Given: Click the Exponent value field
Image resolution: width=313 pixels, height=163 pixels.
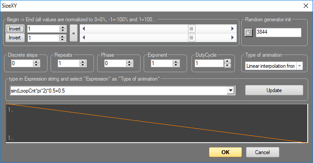Looking at the screenshot, I should click(162, 63).
